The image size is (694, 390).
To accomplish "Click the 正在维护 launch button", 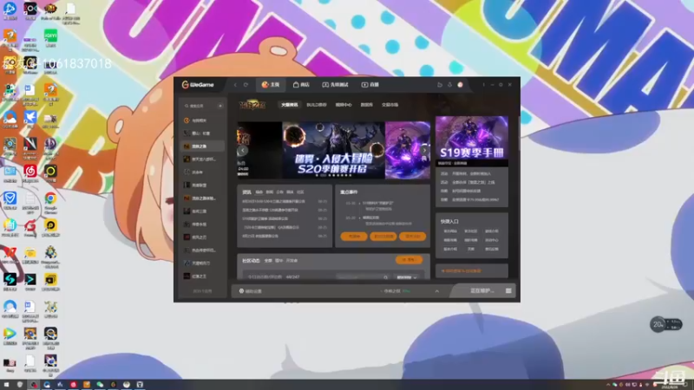I will 481,291.
